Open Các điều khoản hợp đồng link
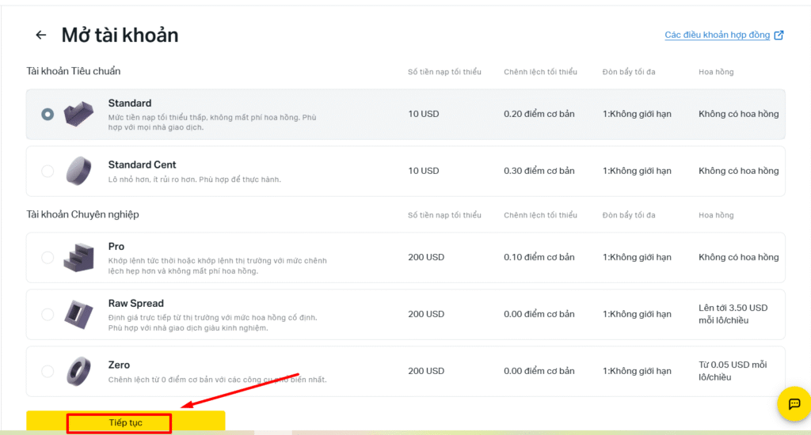The width and height of the screenshot is (811, 435). coord(717,36)
